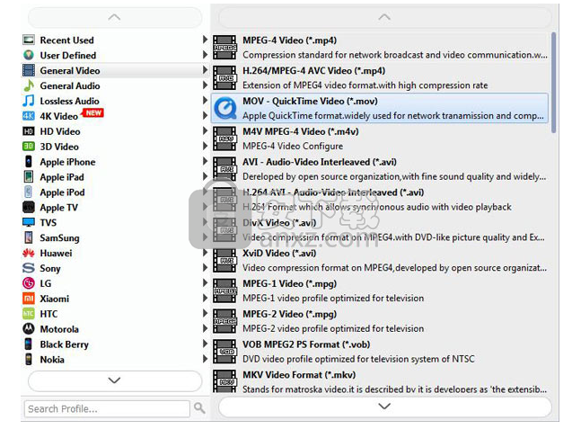
Task: Click the Nokia phone icon
Action: (29, 360)
